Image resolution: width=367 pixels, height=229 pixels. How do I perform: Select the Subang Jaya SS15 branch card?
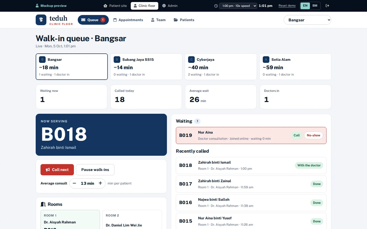(x=146, y=67)
